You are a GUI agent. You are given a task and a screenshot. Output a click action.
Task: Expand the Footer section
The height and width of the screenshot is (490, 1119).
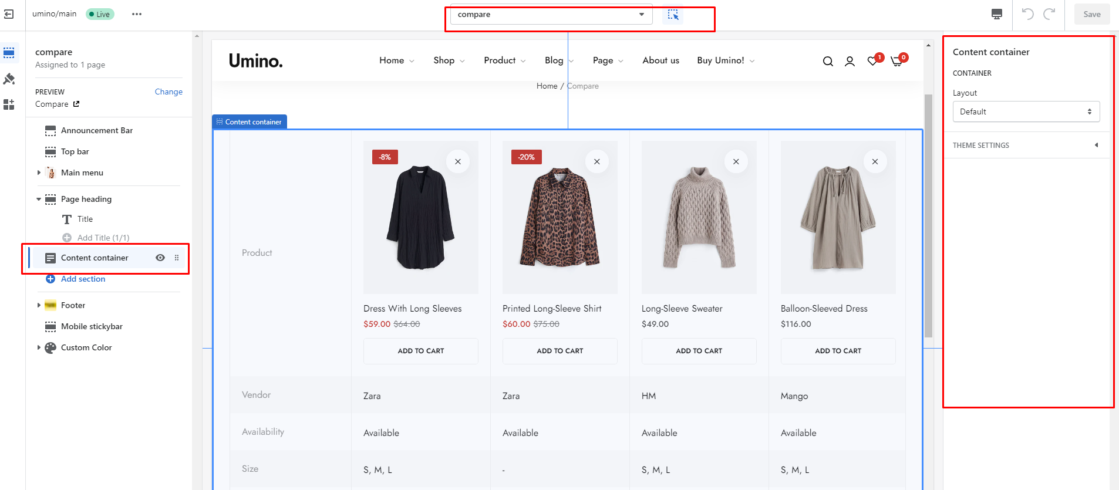tap(39, 305)
